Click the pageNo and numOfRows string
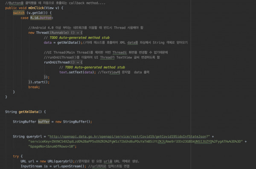 (52, 146)
